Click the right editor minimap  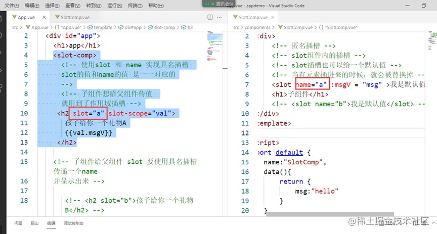point(432,40)
